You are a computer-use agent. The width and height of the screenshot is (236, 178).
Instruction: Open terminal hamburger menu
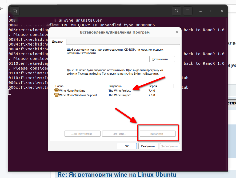click(x=188, y=11)
